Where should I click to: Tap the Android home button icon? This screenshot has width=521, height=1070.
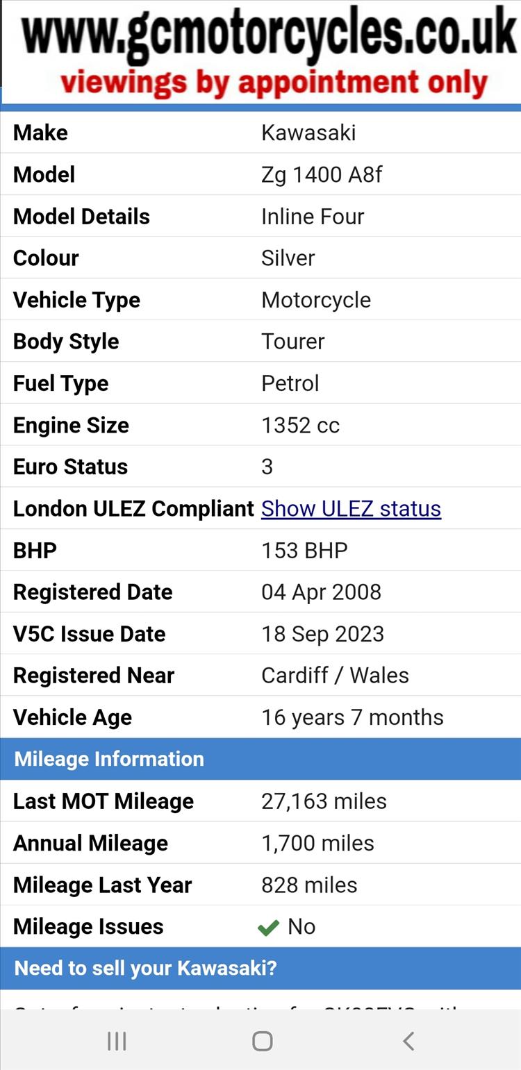(262, 1041)
